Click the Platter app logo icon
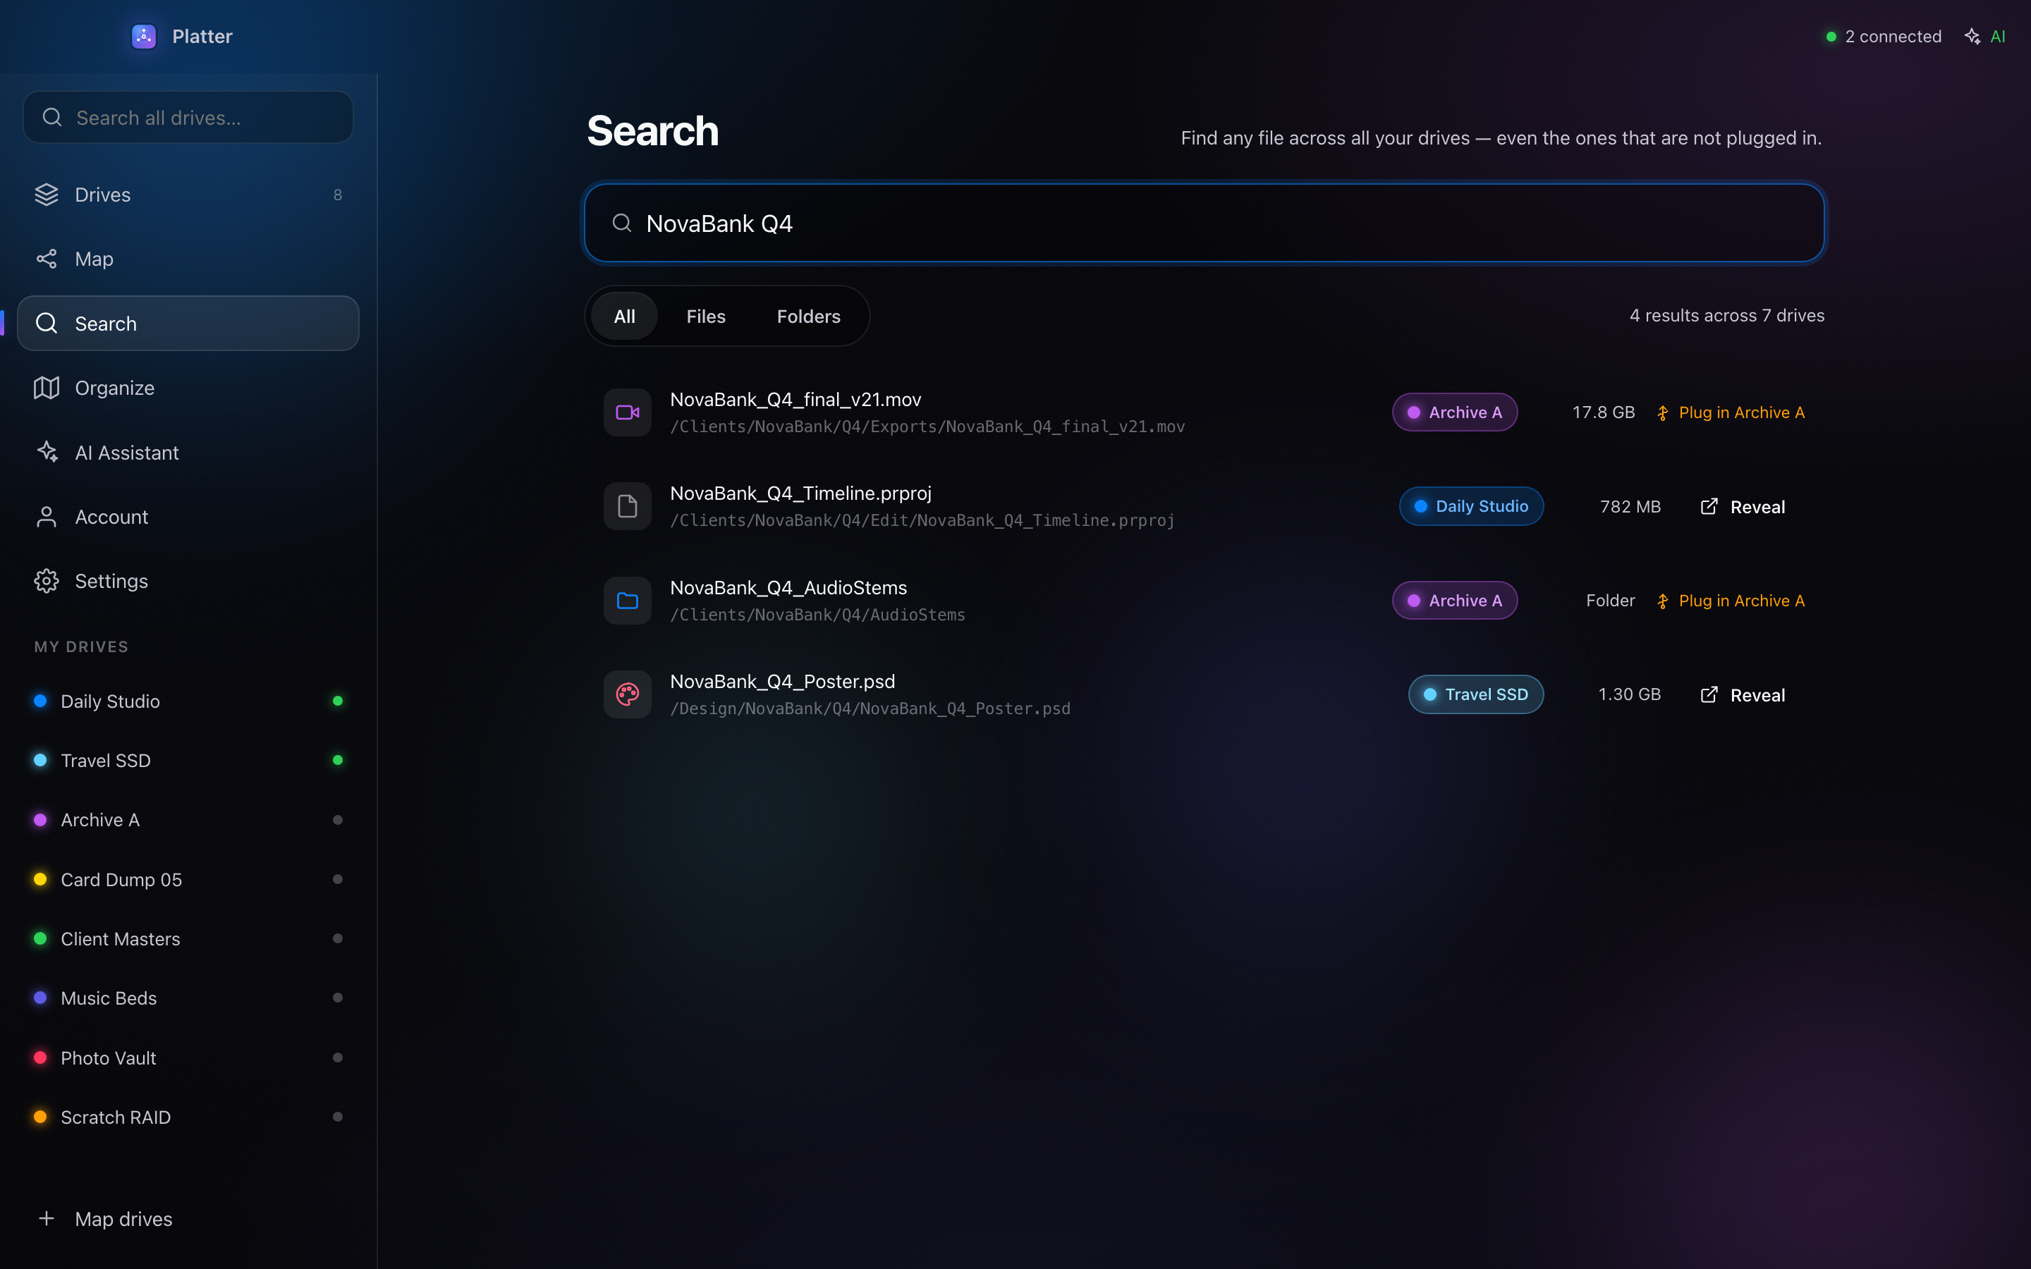 [x=144, y=36]
